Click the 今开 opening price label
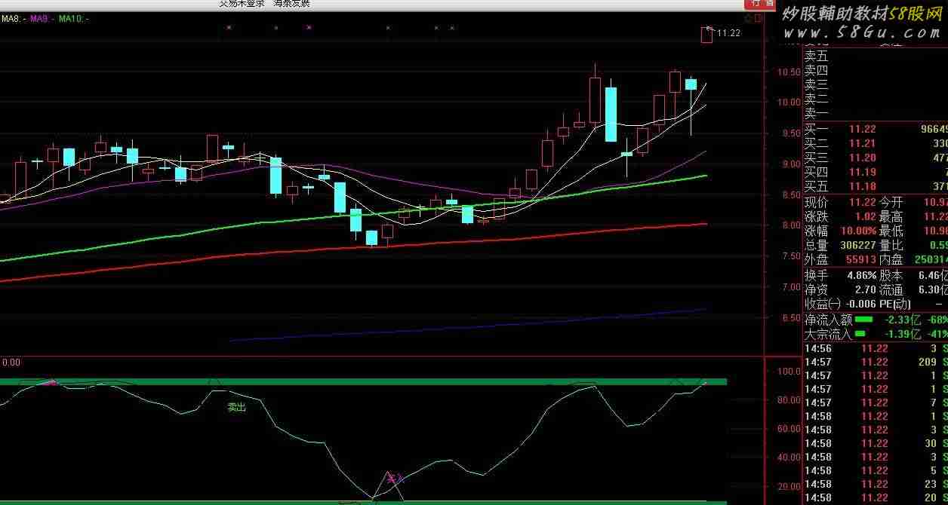Image resolution: width=948 pixels, height=505 pixels. [891, 202]
